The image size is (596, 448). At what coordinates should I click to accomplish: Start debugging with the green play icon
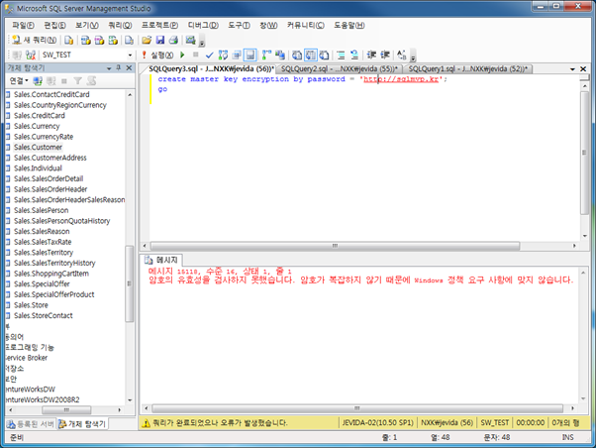point(182,55)
